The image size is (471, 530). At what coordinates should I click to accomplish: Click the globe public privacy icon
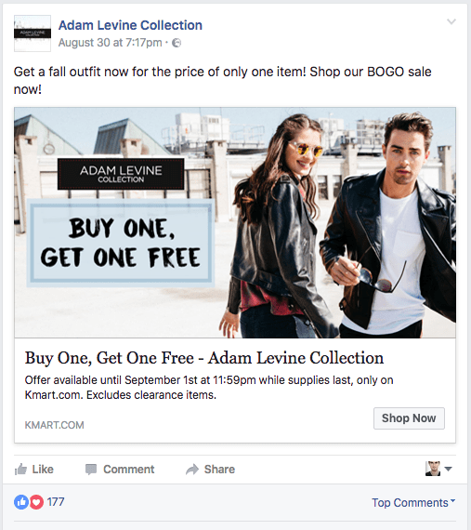point(177,43)
